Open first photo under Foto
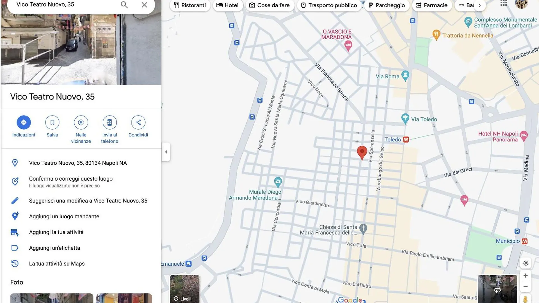Screen dimensions: 539x303 click(52, 298)
